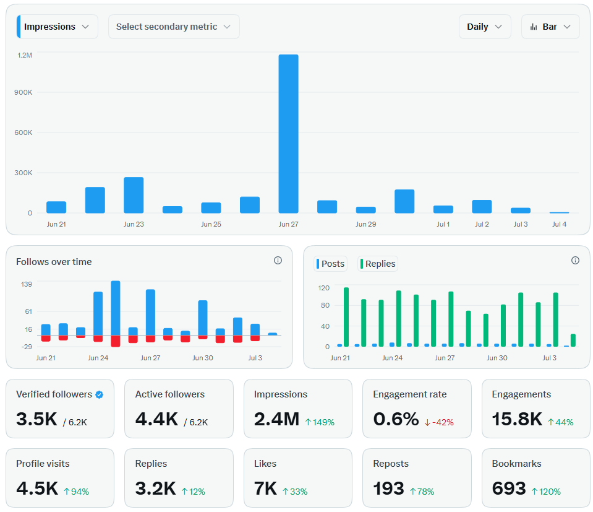Click the info icon on Follows over time
This screenshot has width=593, height=512.
278,260
